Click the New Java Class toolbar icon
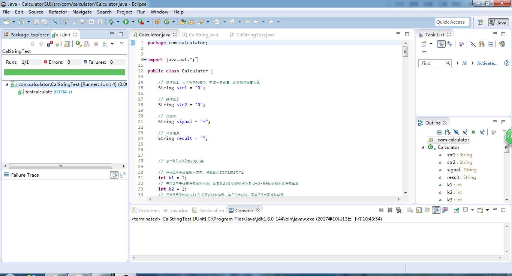The height and width of the screenshot is (276, 512). click(x=166, y=22)
